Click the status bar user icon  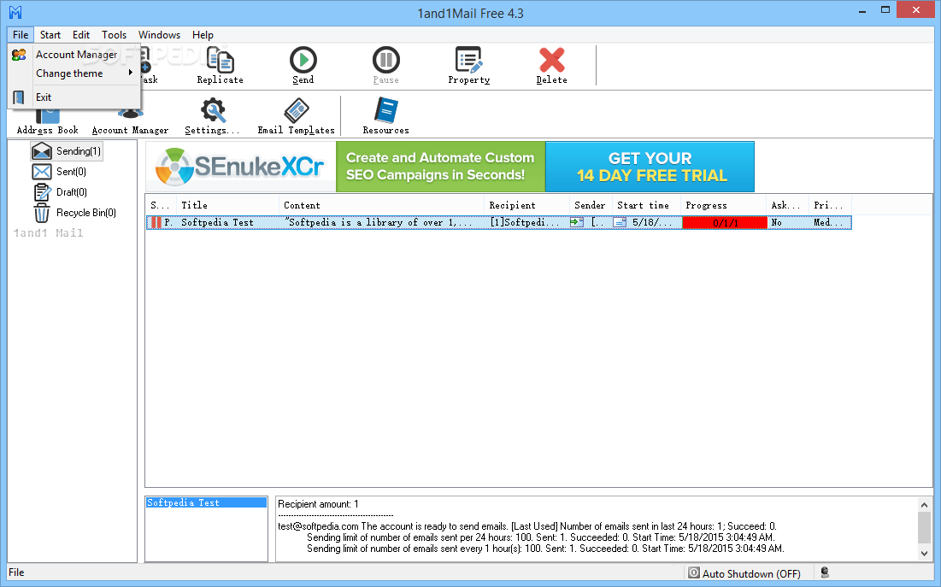(825, 573)
